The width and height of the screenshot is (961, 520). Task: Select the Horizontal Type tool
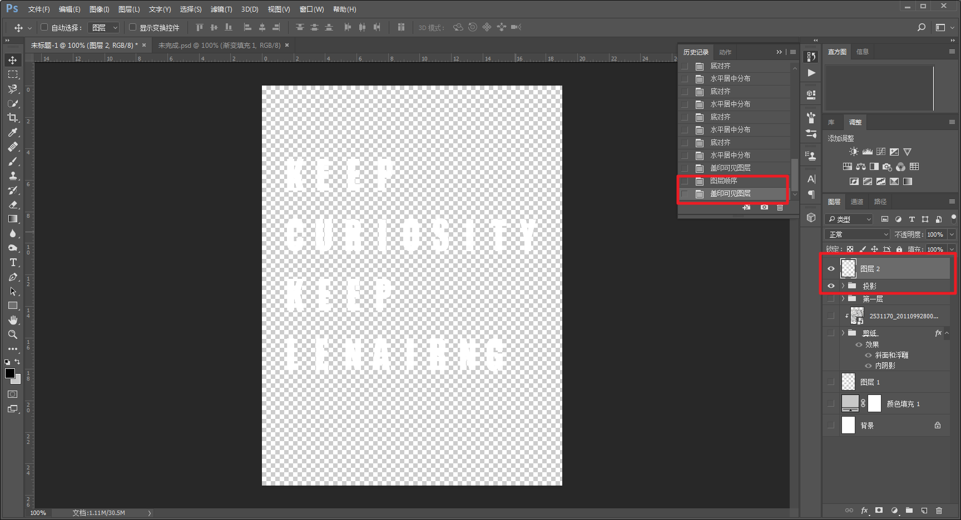[13, 262]
